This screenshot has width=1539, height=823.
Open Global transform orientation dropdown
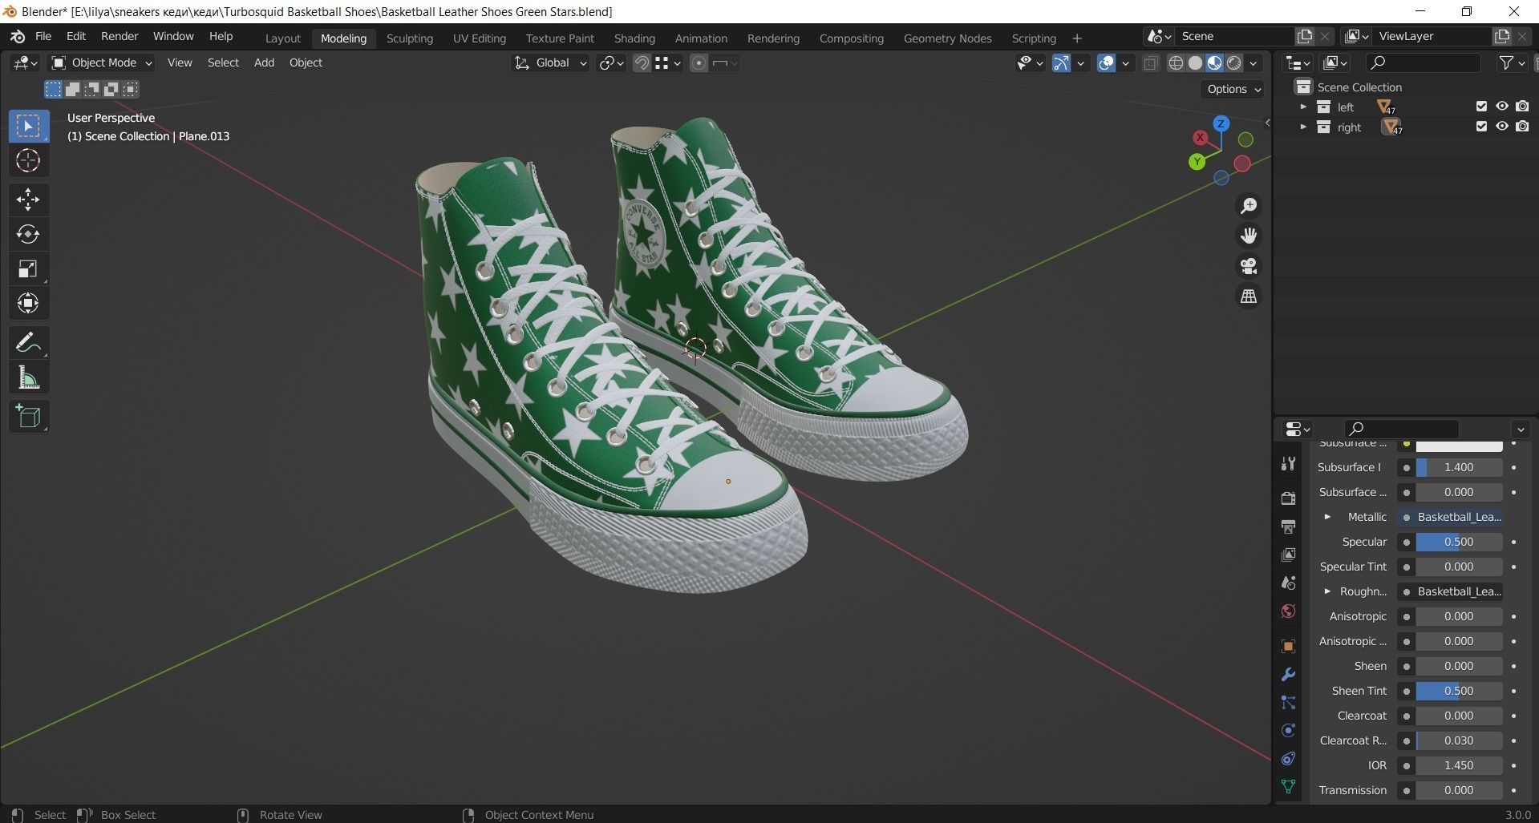550,63
